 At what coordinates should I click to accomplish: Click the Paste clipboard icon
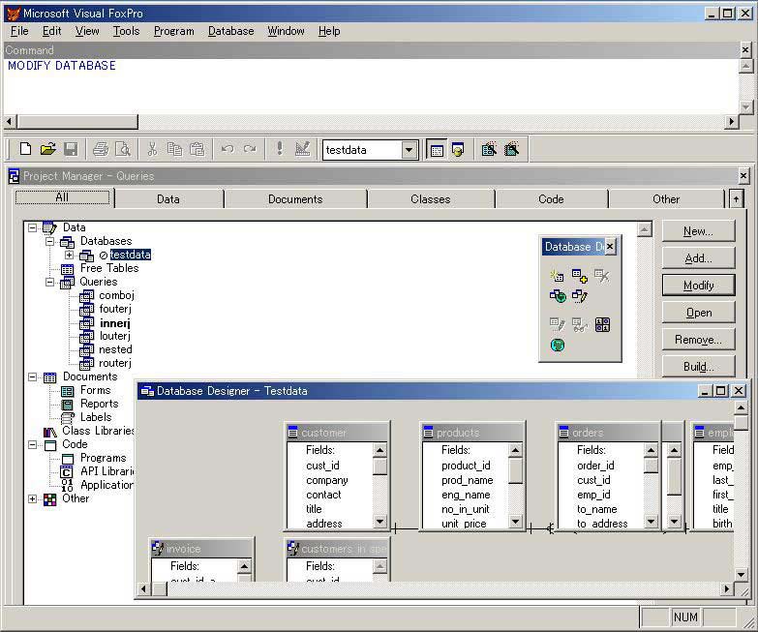point(197,149)
